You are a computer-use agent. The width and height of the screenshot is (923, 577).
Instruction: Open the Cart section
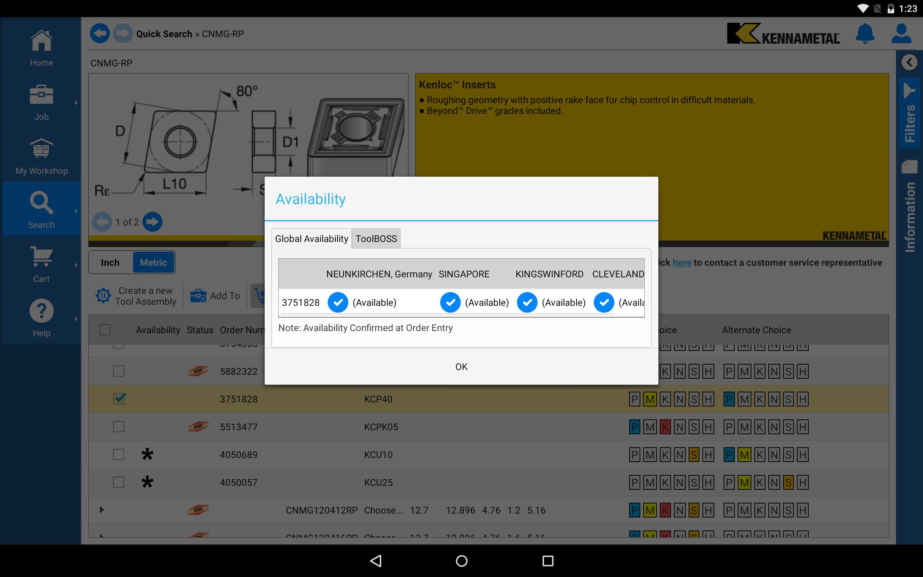pyautogui.click(x=41, y=264)
